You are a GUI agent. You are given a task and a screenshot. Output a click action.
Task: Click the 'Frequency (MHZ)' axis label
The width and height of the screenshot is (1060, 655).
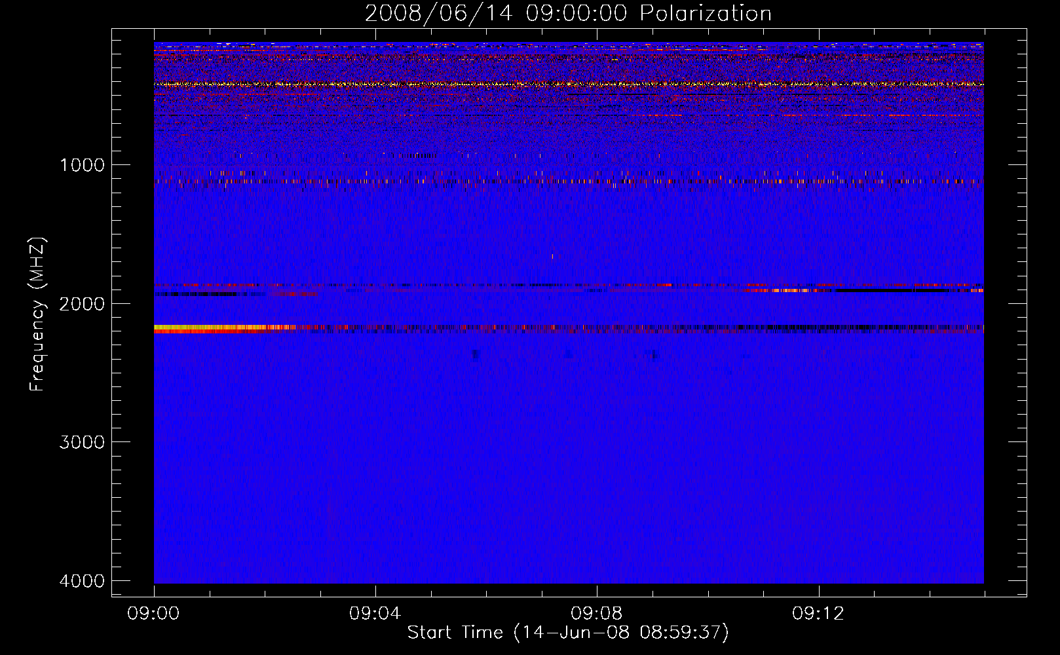(x=37, y=314)
